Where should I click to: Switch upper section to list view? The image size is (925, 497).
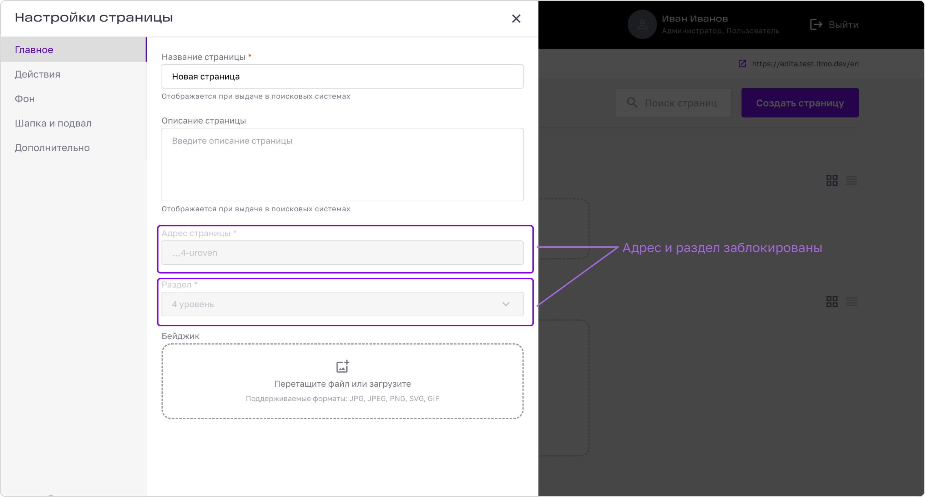[x=851, y=180]
